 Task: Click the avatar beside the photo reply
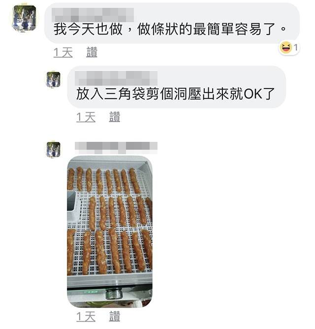[x=53, y=149]
